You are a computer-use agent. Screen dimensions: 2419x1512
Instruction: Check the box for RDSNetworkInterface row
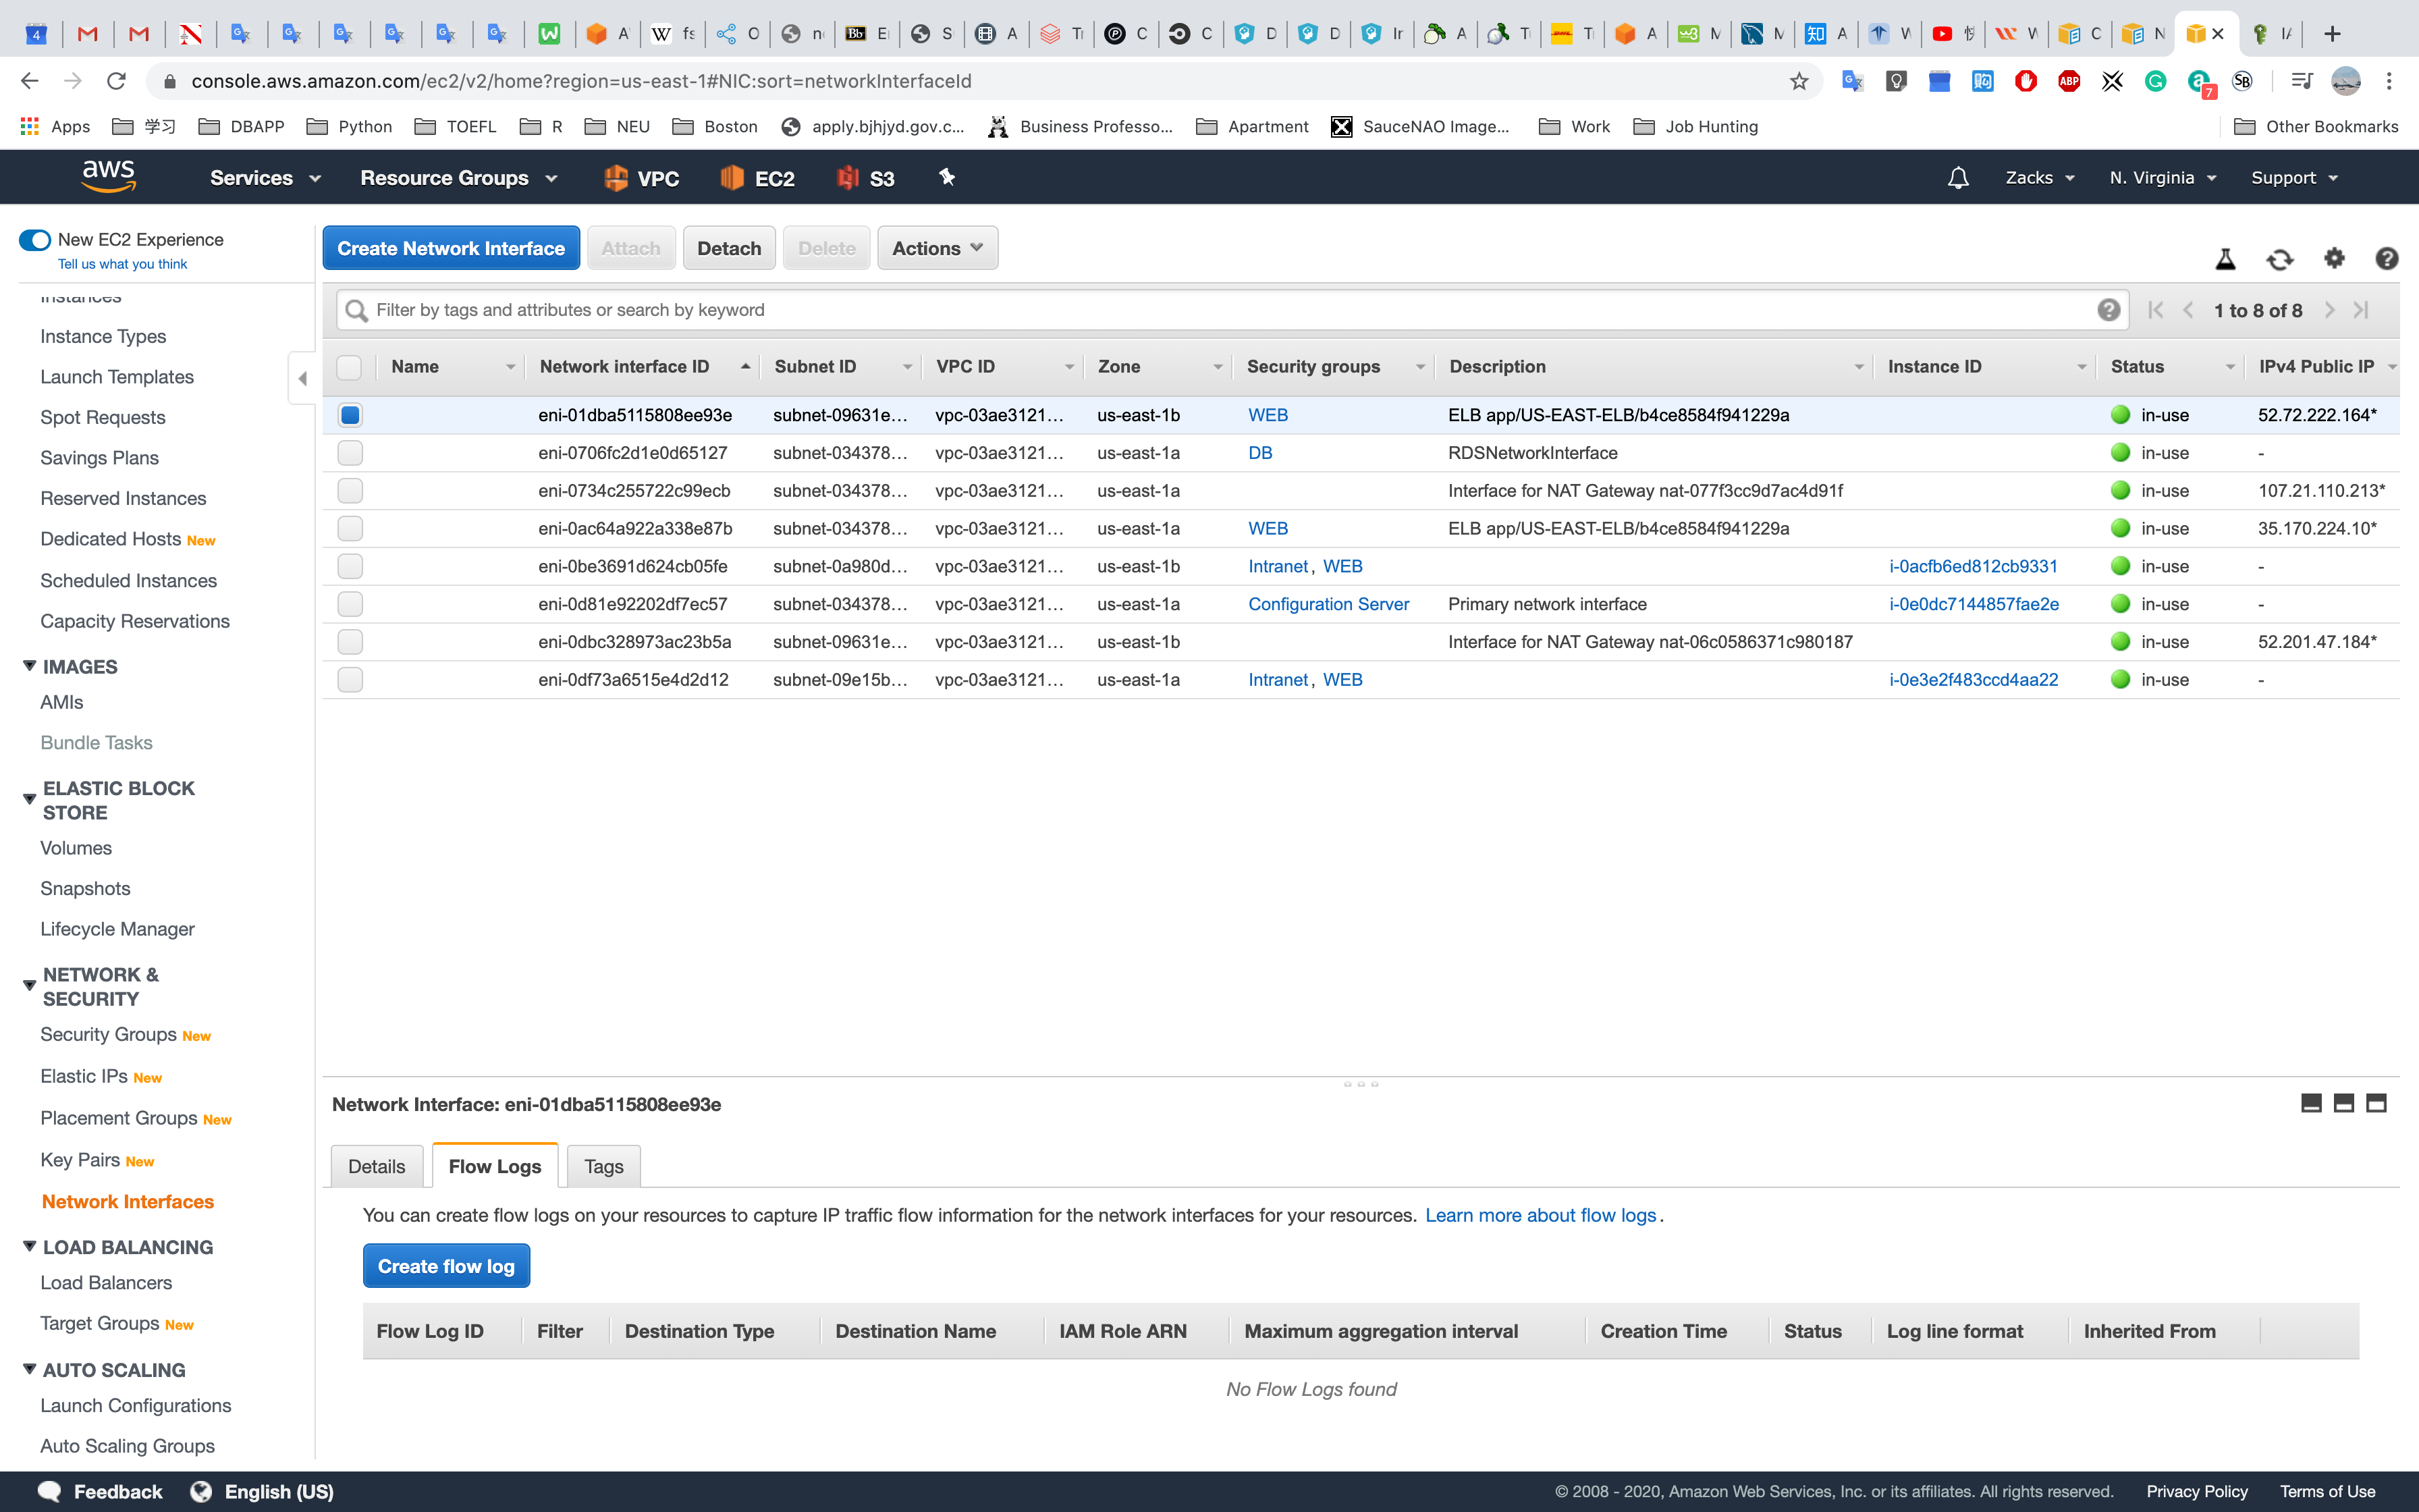point(350,453)
